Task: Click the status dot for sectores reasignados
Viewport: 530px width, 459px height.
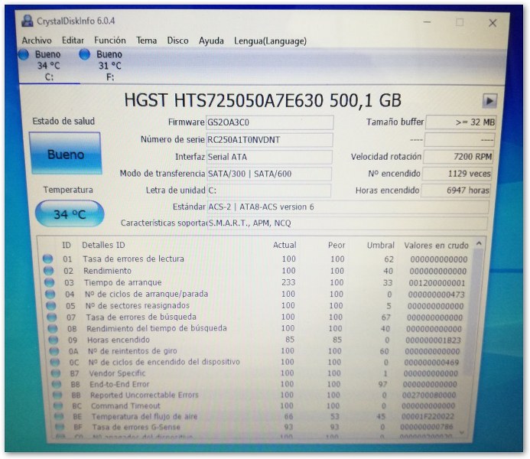Action: (x=50, y=305)
